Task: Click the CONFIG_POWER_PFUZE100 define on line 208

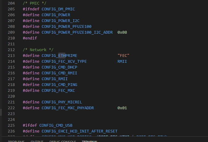Action: tap(66, 27)
